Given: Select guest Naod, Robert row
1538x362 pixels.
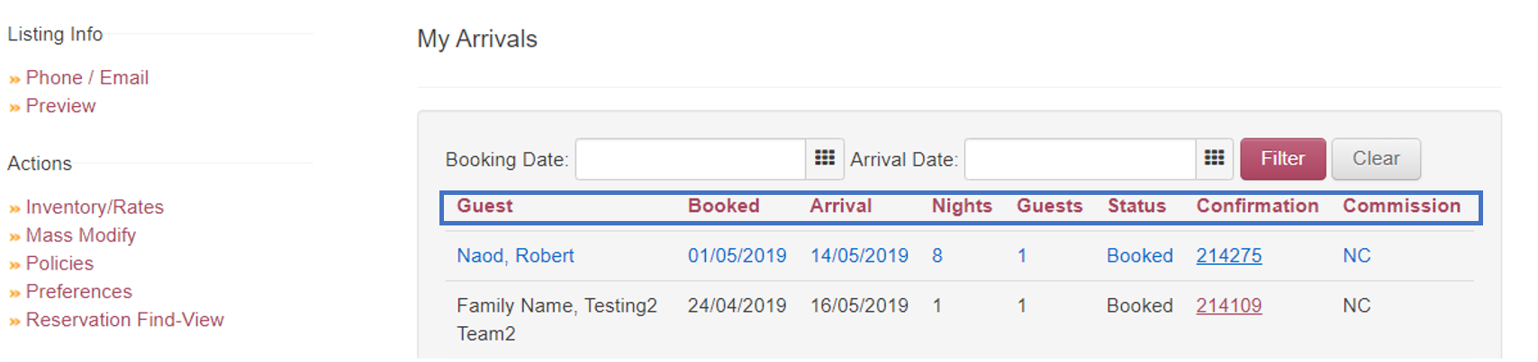Looking at the screenshot, I should pos(960,256).
